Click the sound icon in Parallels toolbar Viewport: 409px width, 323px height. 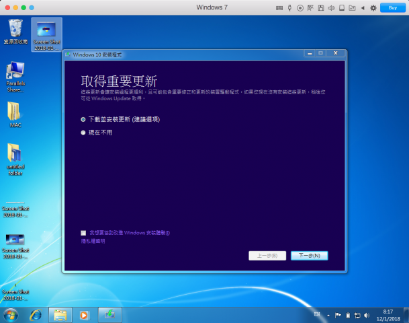coord(331,8)
